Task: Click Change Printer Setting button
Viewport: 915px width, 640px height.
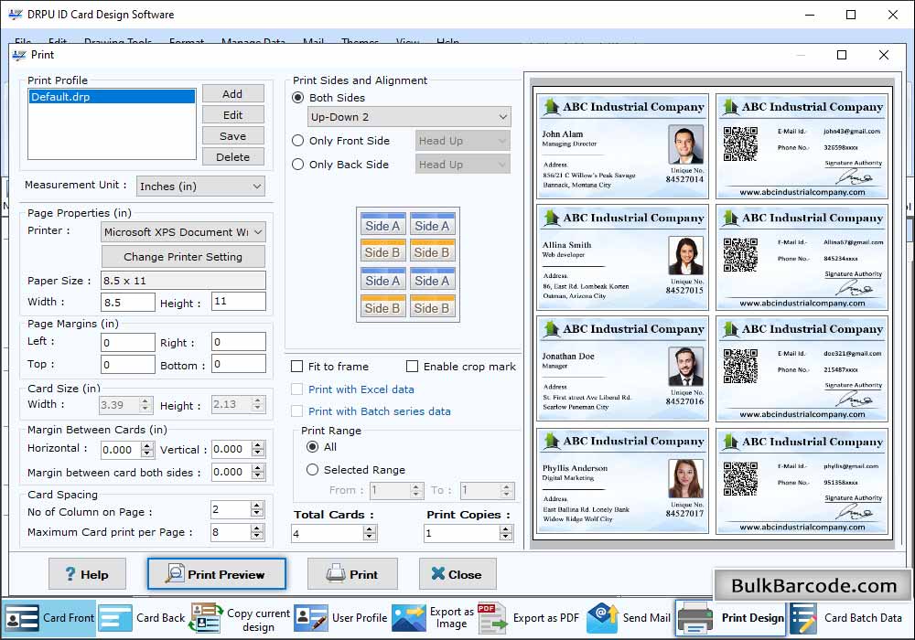Action: [x=183, y=257]
